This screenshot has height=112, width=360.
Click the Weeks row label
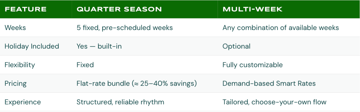pos(15,28)
